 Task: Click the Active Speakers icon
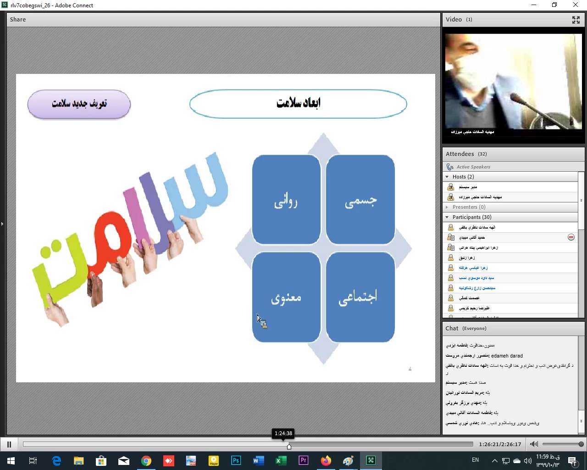pos(450,167)
